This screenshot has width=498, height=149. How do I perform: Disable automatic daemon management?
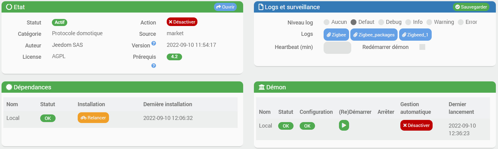point(416,125)
